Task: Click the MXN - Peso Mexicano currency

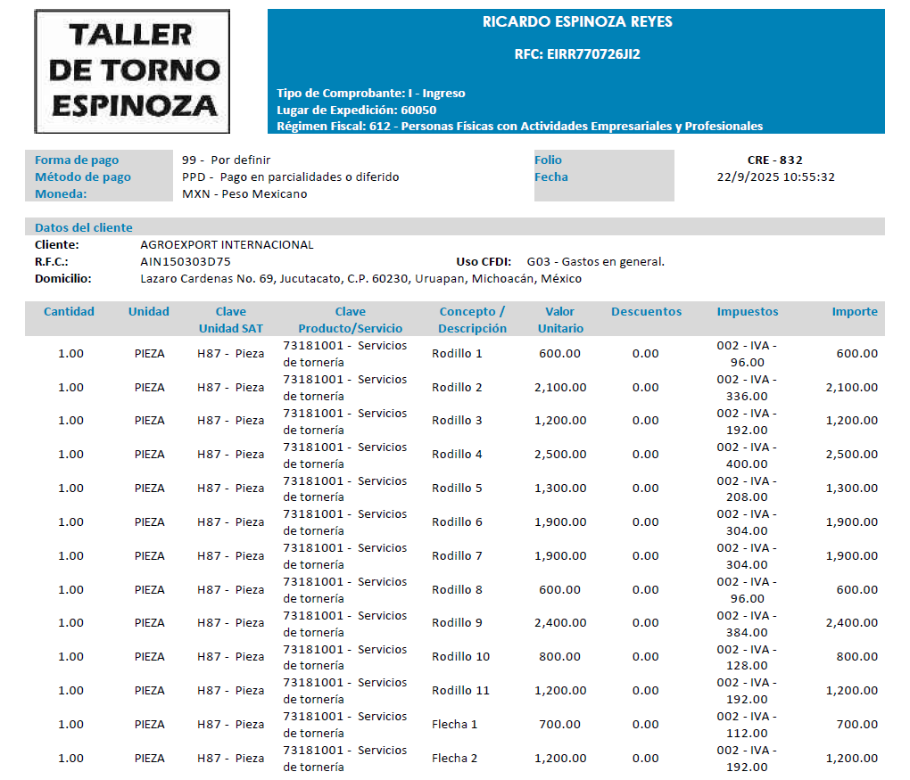Action: pyautogui.click(x=244, y=193)
